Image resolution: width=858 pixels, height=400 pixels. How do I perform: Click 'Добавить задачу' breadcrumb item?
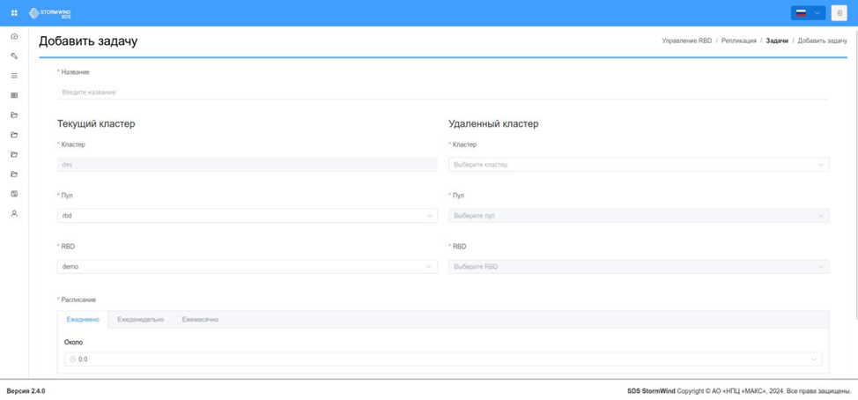coord(823,41)
